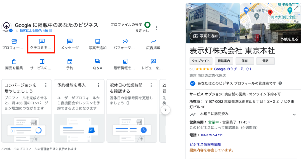Viewport: 303px width, 159px height.
Task: Click the green profile strength circle
Action: coord(147,25)
